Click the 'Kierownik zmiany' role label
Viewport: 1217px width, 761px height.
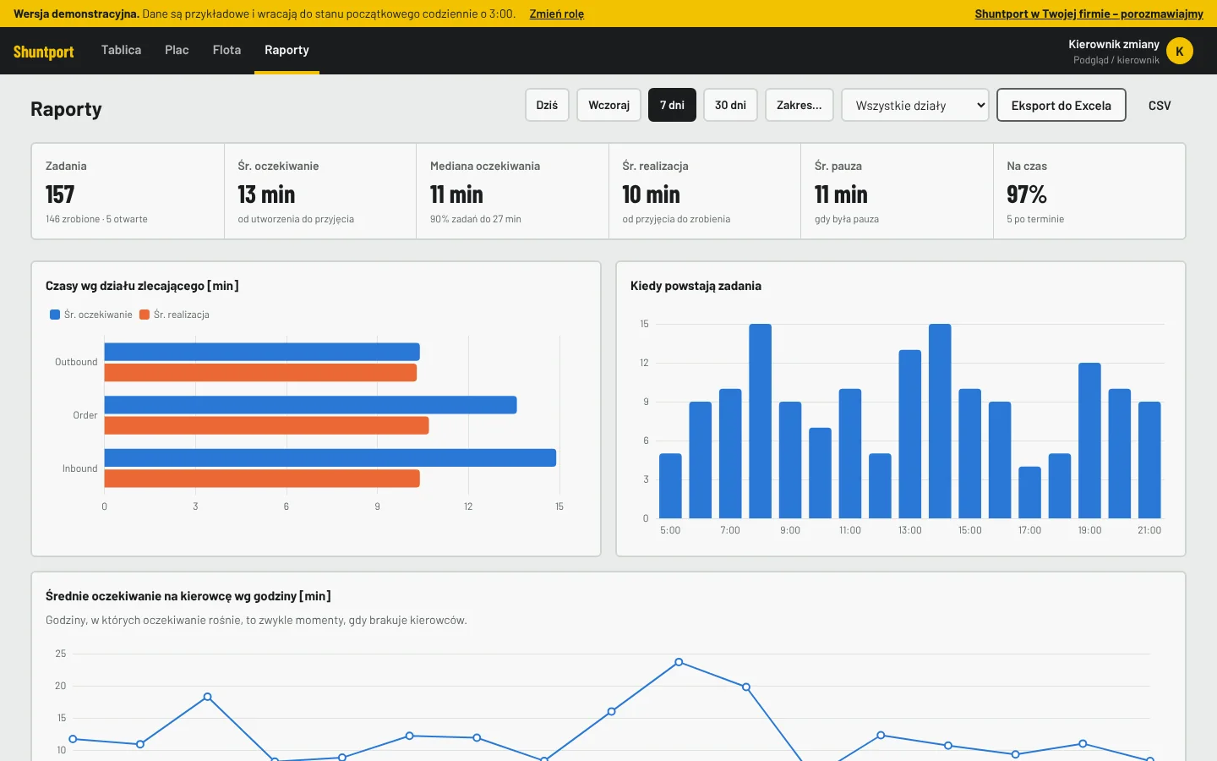pos(1114,44)
